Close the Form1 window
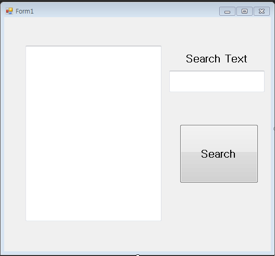Viewport: 275px width, 256px height. 261,11
